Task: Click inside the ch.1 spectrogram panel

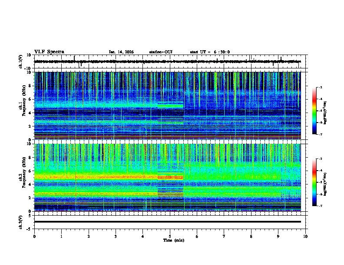Action: click(x=167, y=106)
